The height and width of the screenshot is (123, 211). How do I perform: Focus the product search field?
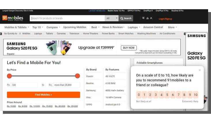coord(67,18)
